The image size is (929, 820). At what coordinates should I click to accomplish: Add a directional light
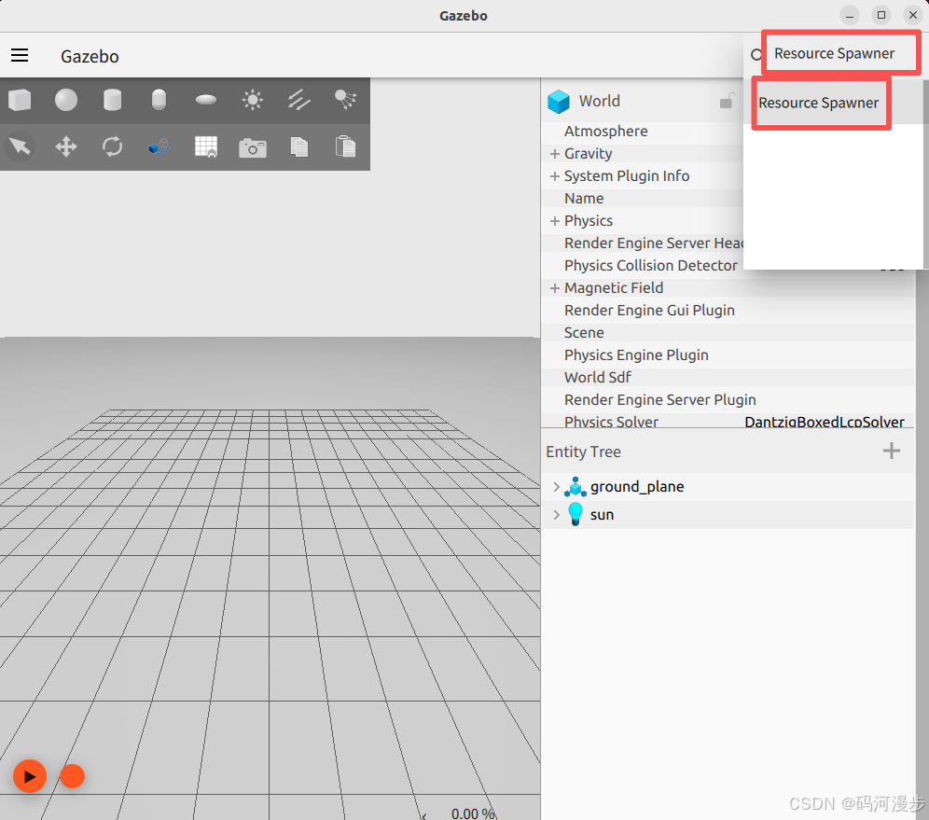299,100
